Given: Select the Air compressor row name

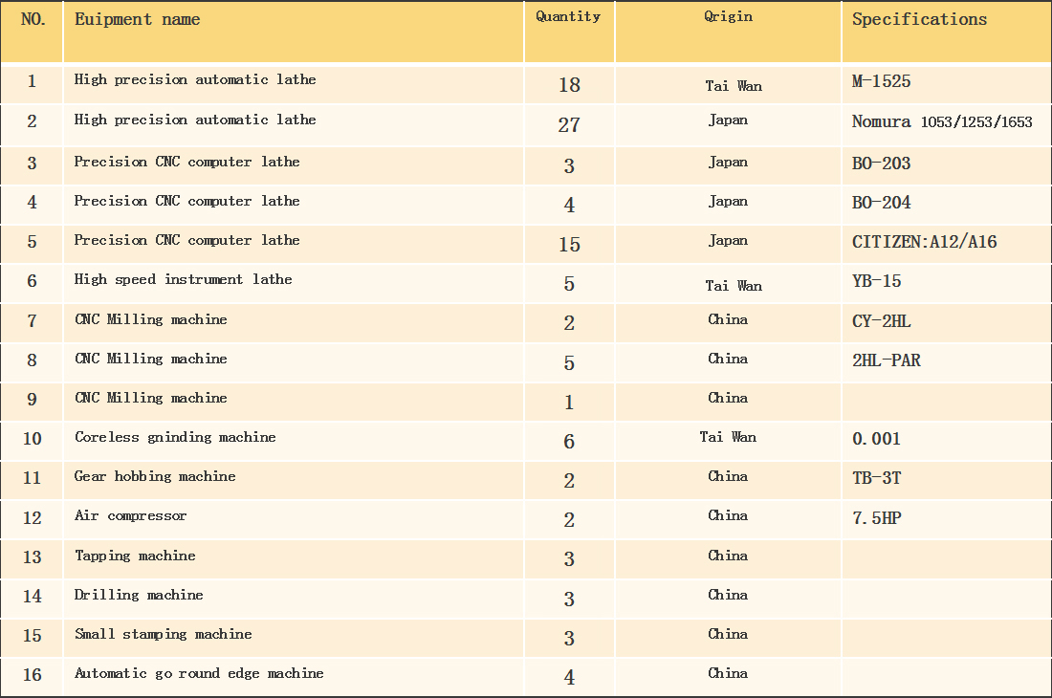Looking at the screenshot, I should point(130,515).
